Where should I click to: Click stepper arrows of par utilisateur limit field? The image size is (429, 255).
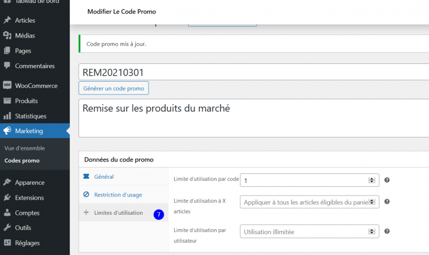point(372,231)
